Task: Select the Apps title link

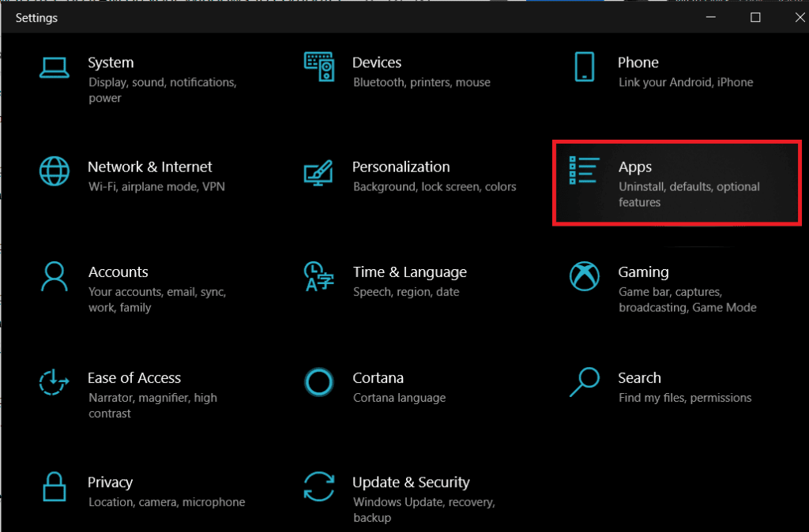Action: tap(635, 167)
